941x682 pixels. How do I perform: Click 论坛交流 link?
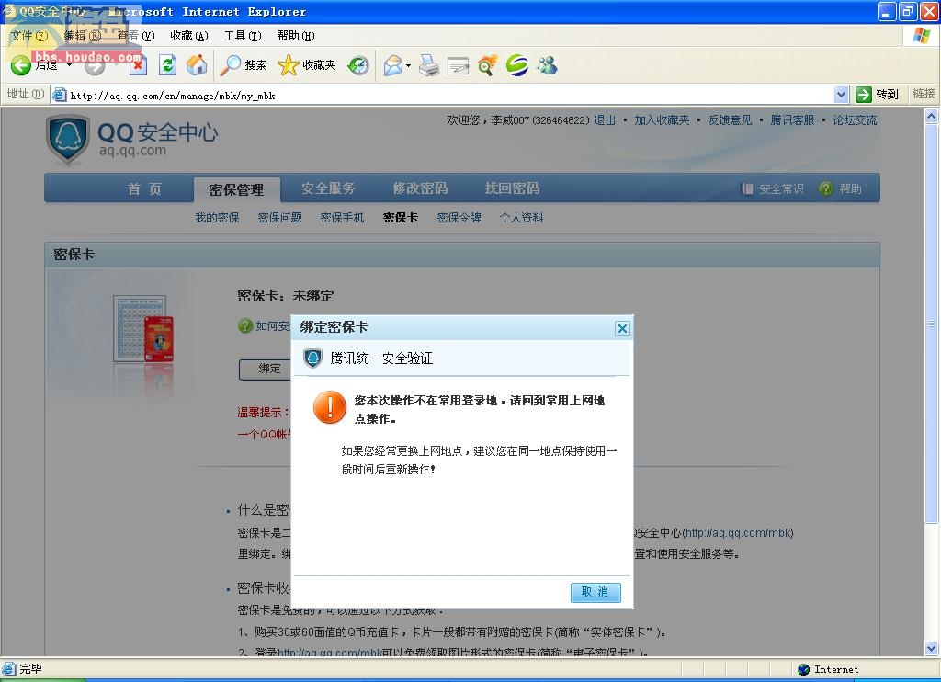(x=855, y=120)
